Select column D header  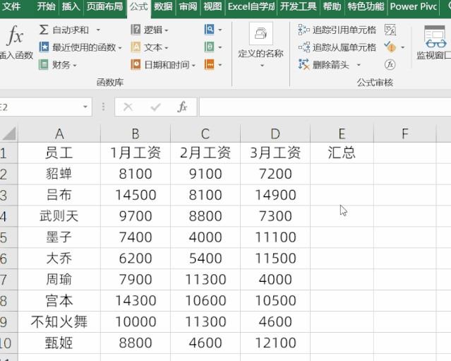point(275,134)
